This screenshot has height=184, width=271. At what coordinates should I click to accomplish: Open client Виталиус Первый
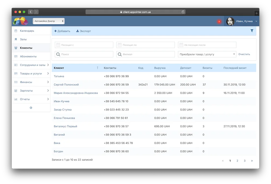[x=66, y=126]
